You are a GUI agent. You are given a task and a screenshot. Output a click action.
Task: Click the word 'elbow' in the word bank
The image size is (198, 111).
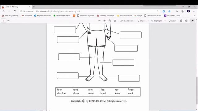click(76, 93)
